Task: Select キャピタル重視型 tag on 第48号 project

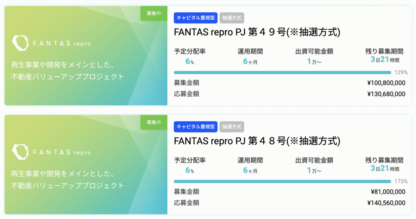Action: click(196, 127)
